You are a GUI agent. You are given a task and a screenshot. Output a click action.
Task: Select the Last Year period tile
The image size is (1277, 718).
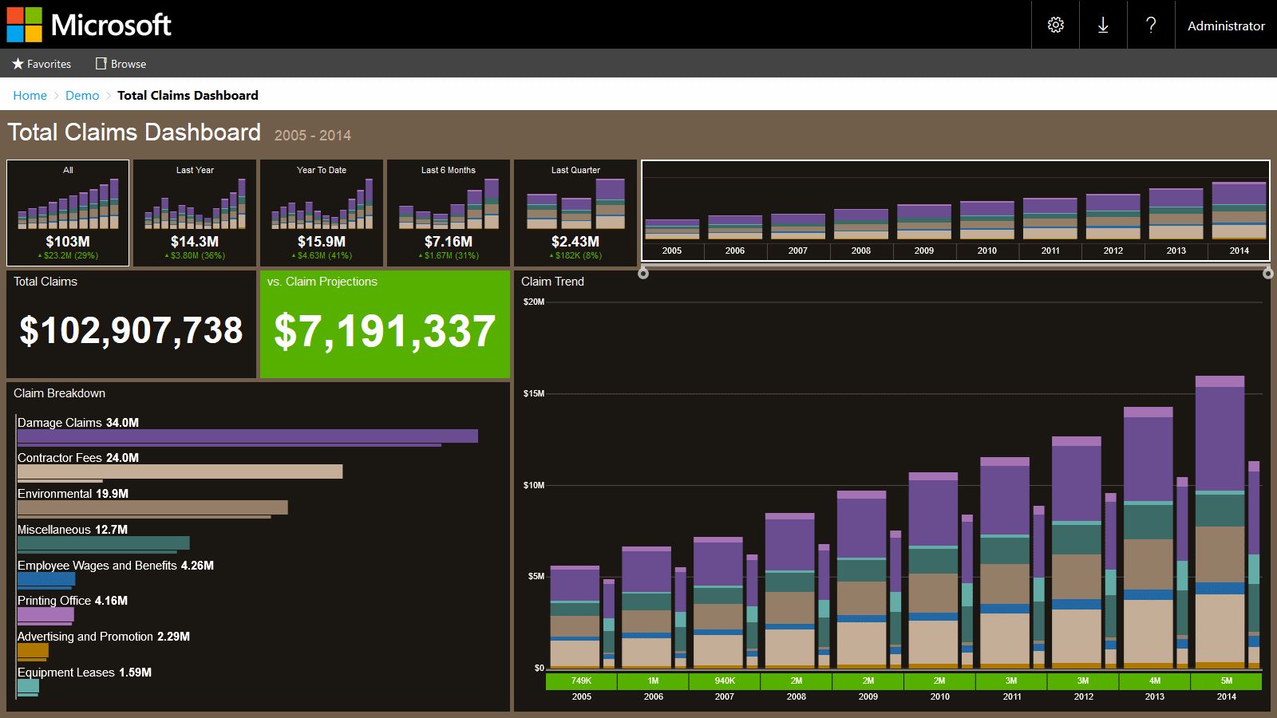[195, 213]
